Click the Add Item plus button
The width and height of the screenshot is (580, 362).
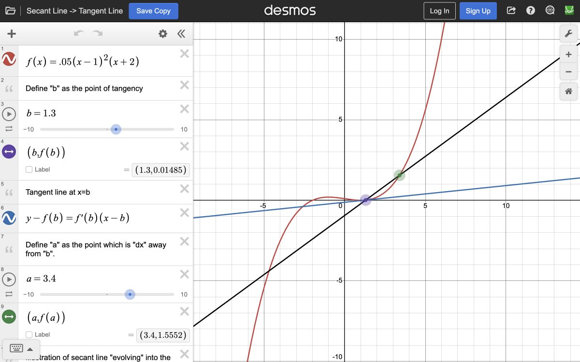point(12,34)
